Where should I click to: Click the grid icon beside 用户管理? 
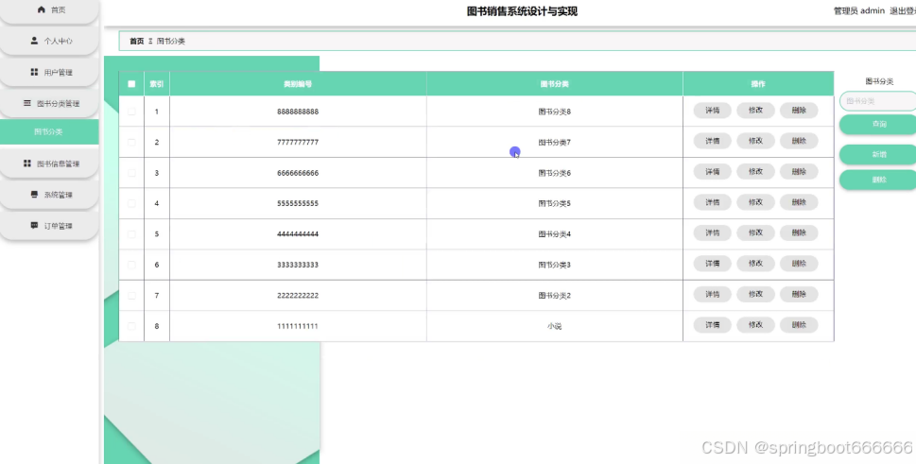coord(34,72)
